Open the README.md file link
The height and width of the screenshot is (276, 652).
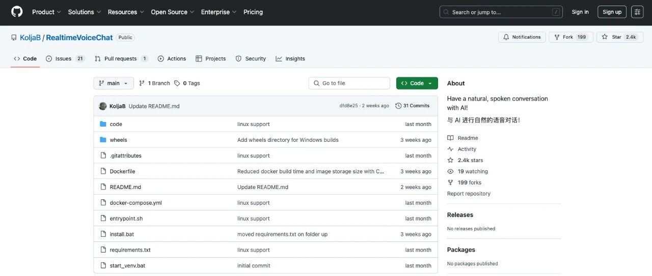tap(125, 187)
